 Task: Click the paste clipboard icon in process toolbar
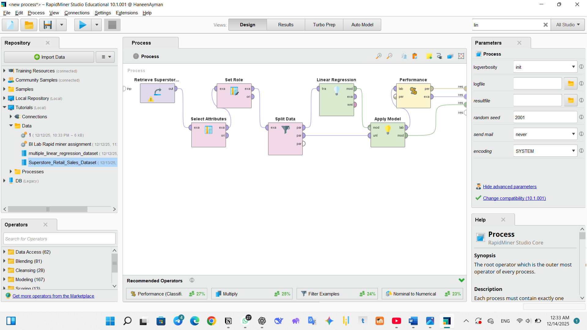click(415, 56)
